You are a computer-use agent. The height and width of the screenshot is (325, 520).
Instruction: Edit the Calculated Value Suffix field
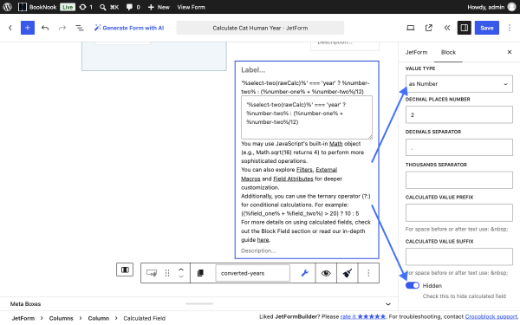pyautogui.click(x=459, y=257)
